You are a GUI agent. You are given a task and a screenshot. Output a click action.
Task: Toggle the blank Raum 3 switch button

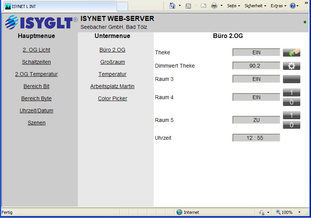pos(291,79)
